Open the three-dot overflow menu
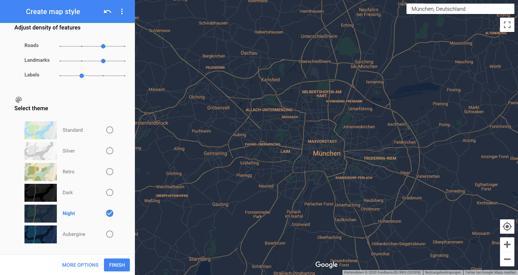 coord(122,11)
